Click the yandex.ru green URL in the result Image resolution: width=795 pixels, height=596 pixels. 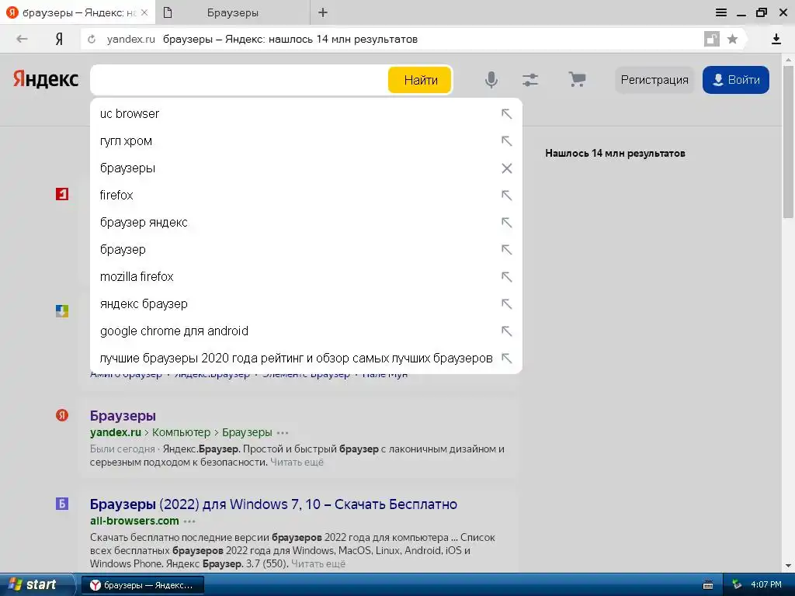click(116, 432)
